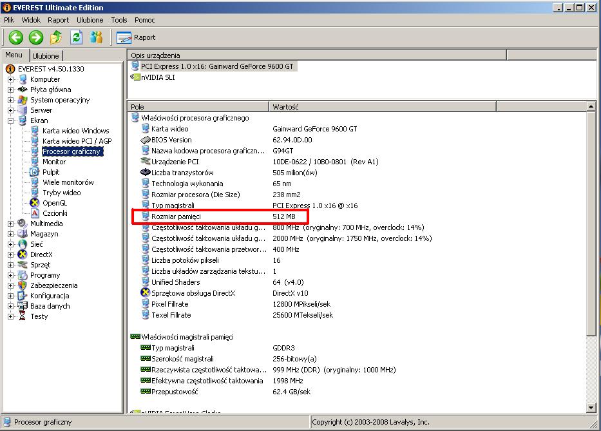The image size is (601, 431).
Task: Click the Testy hourglass icon
Action: pyautogui.click(x=23, y=316)
